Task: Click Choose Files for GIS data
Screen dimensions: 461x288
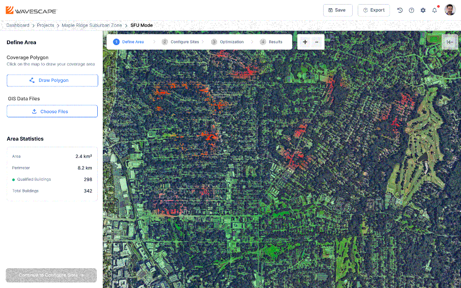Action: click(x=53, y=111)
